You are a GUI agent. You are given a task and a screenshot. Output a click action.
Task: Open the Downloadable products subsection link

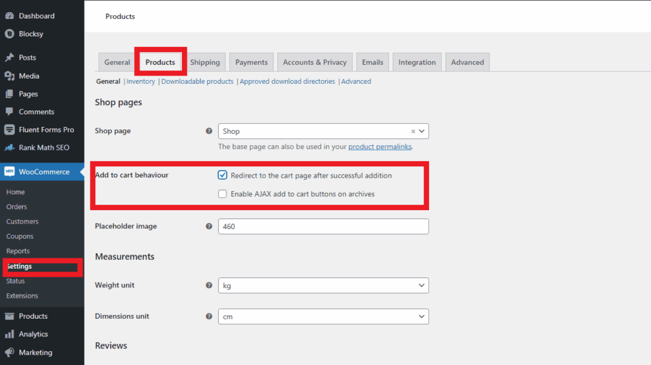pyautogui.click(x=197, y=81)
